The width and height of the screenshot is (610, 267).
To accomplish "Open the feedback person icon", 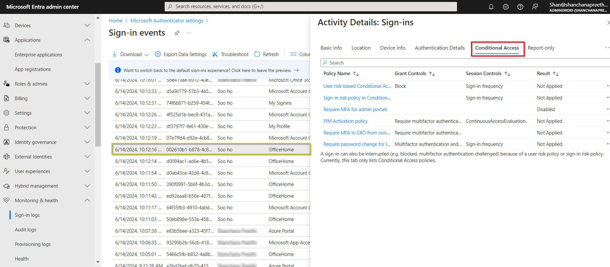I will 535,7.
